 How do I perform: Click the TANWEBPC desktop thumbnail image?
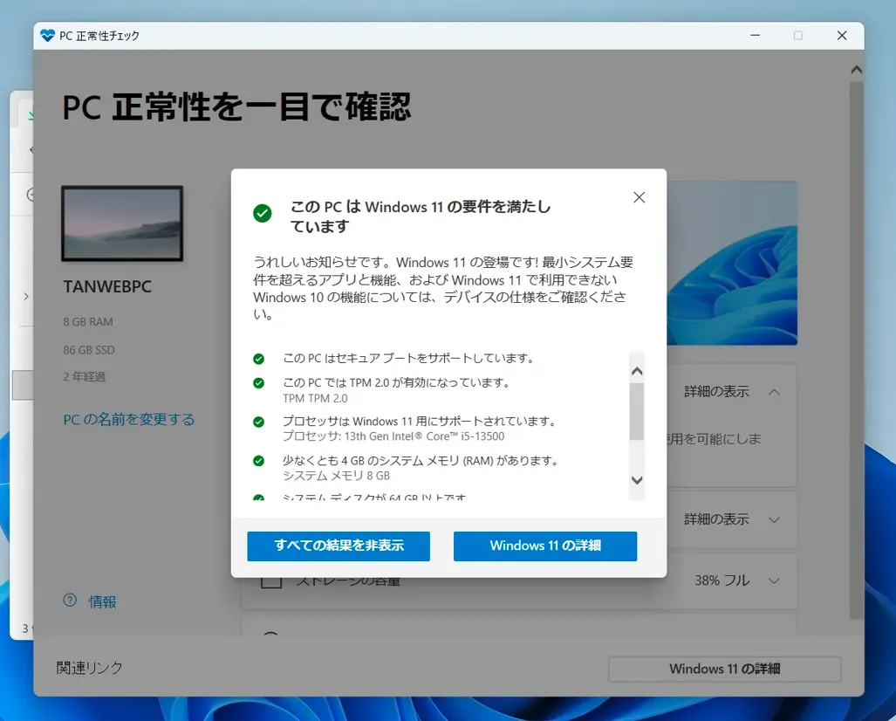pos(122,223)
